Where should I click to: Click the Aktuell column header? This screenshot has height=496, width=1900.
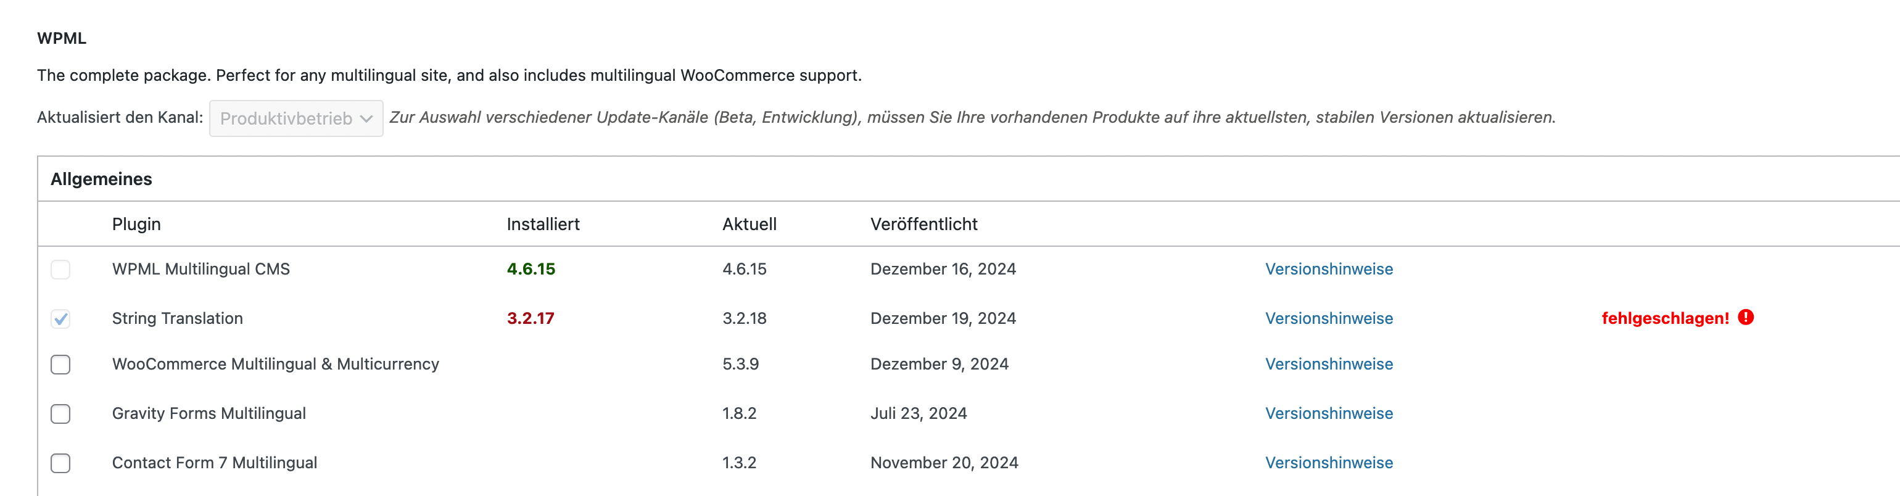[x=749, y=225]
